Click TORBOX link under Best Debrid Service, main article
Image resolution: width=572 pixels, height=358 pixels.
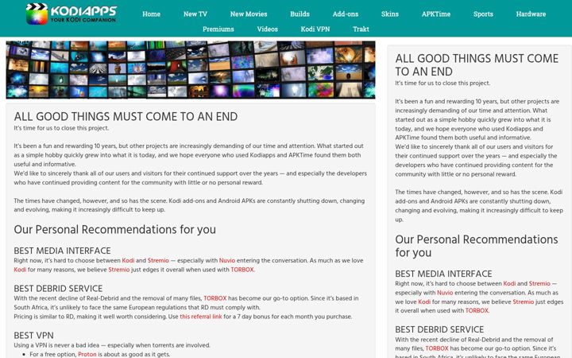[x=214, y=298]
